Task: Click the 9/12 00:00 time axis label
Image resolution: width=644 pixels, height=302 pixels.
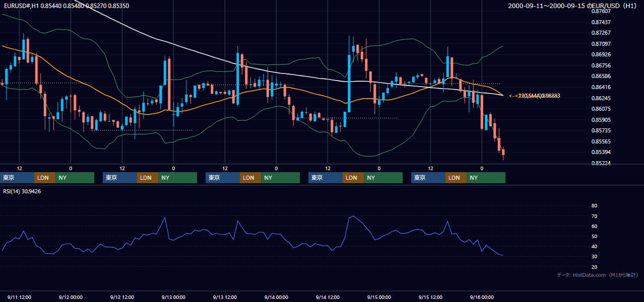Action: click(x=71, y=297)
